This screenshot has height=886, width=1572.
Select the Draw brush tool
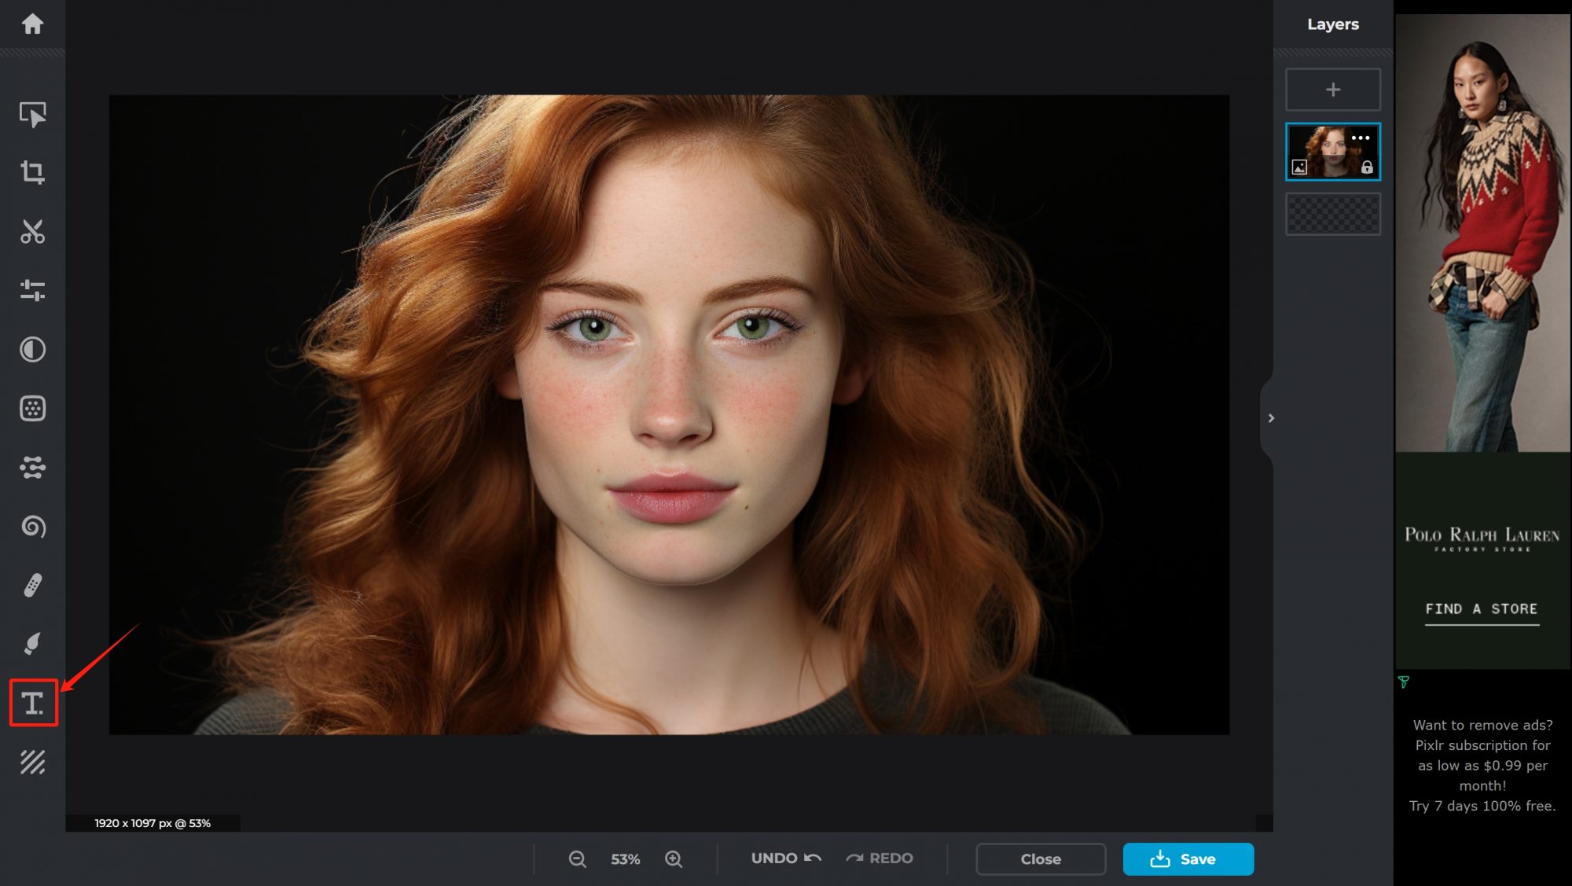(32, 645)
